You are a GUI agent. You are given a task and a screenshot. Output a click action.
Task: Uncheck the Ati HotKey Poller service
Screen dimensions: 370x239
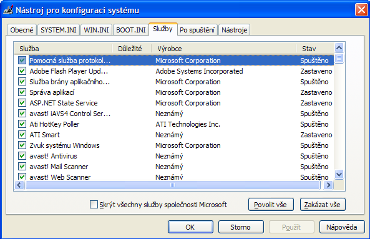22,124
